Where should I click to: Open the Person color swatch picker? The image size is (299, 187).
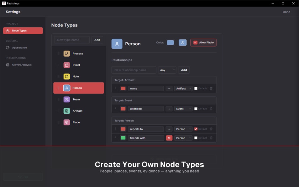[170, 42]
